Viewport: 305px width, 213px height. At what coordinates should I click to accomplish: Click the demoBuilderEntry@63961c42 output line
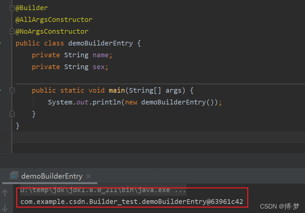[x=132, y=202]
